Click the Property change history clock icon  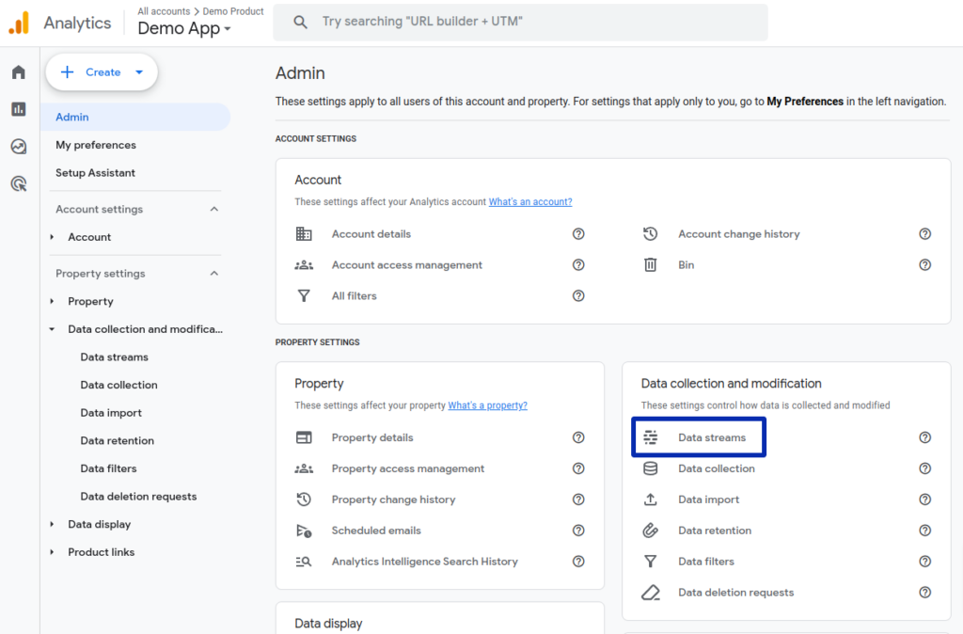(x=304, y=499)
